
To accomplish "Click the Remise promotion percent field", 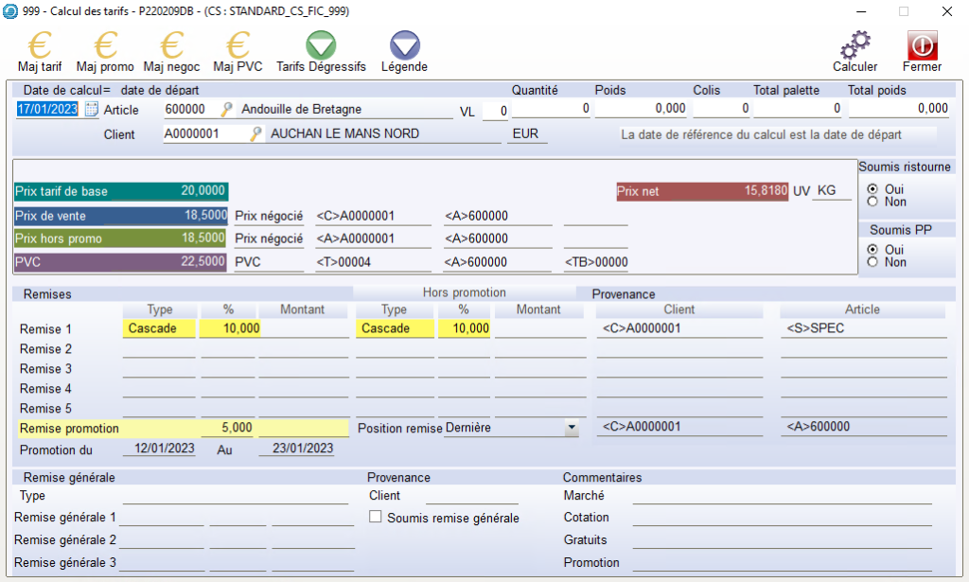I will coord(227,428).
